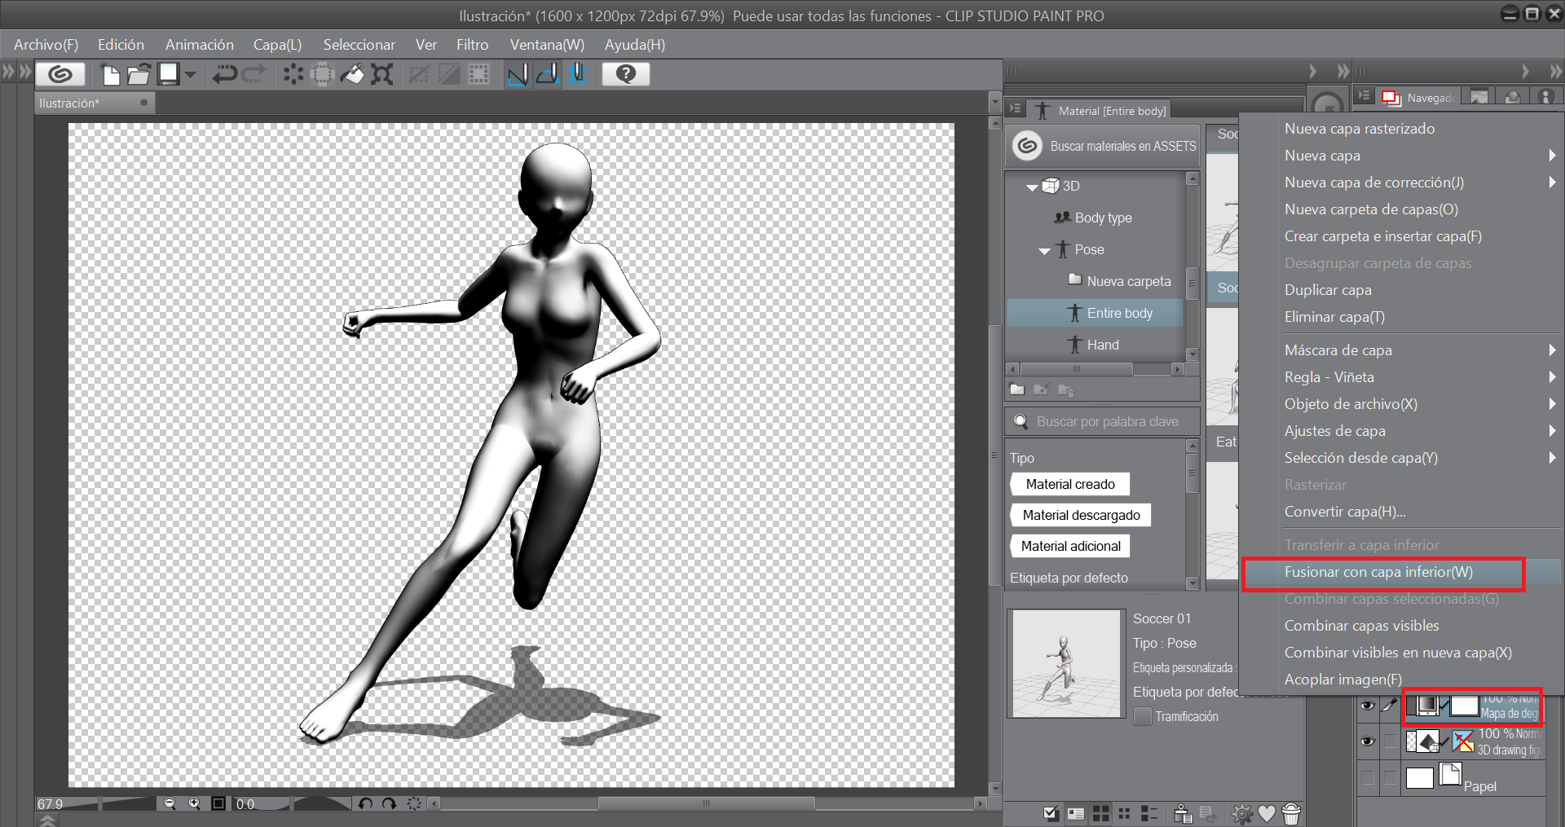Open the Filtro menu
The width and height of the screenshot is (1565, 827).
tap(472, 45)
